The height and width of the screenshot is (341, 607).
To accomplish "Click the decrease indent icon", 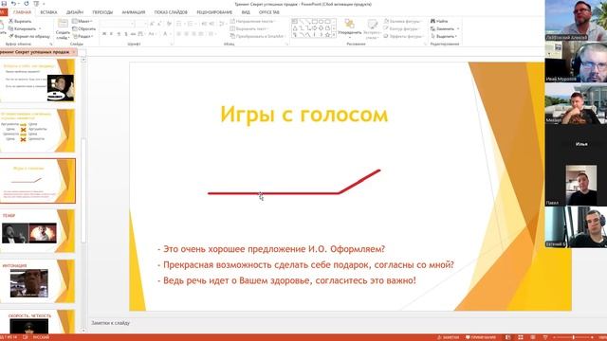I will tap(205, 24).
